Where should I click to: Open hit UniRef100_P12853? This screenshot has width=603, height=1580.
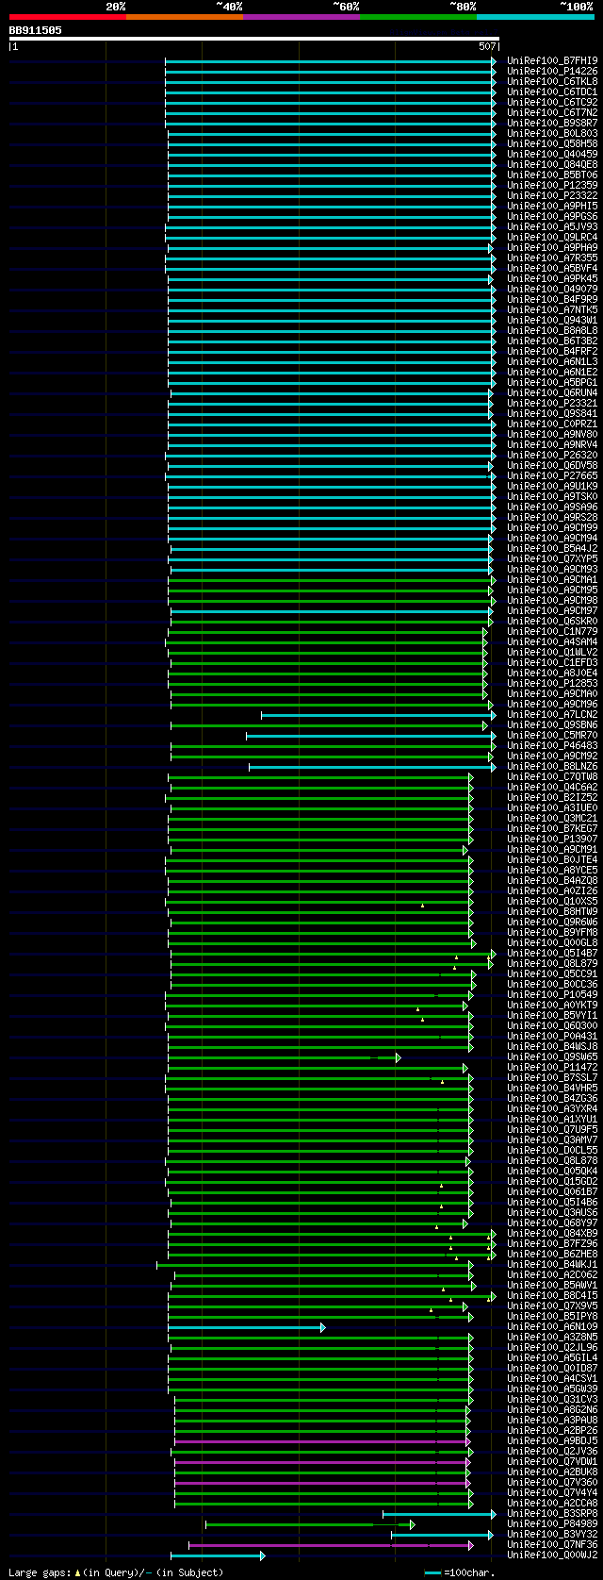click(x=552, y=683)
